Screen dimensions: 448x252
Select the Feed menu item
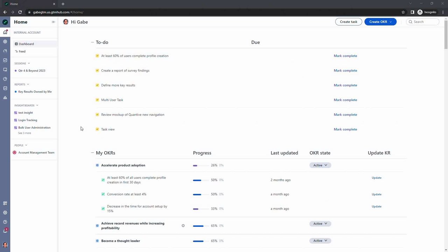[x=22, y=51]
